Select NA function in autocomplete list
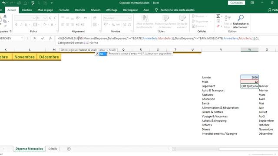Viewport: 278px width, 156px height. click(x=101, y=54)
